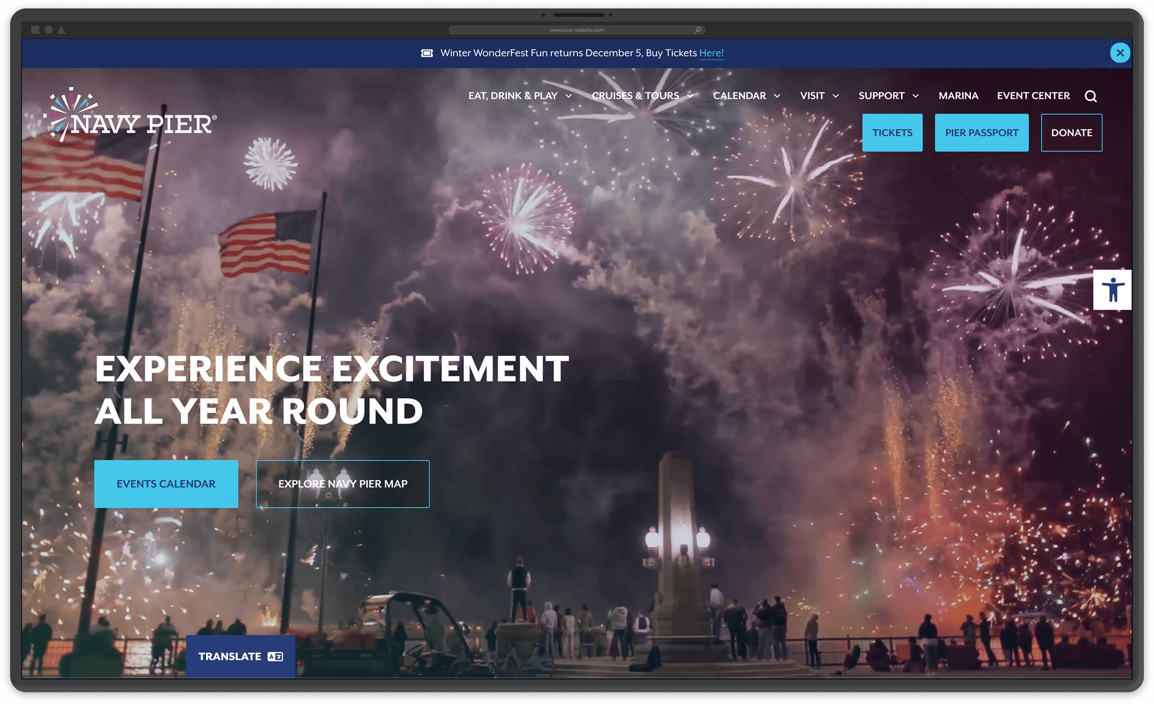Follow the 'Here!' ticket link
Image resolution: width=1154 pixels, height=704 pixels.
point(711,53)
